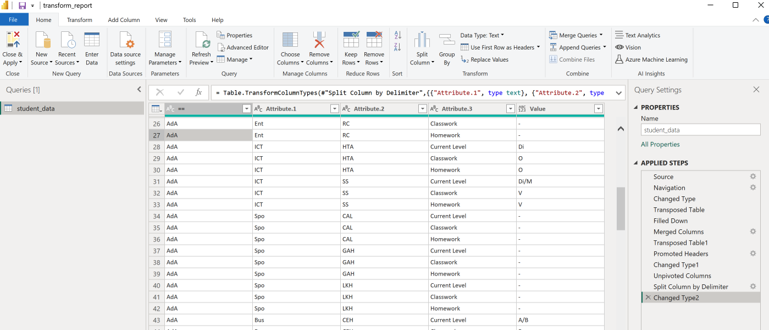Click the Group By icon
The width and height of the screenshot is (769, 330).
coord(447,40)
